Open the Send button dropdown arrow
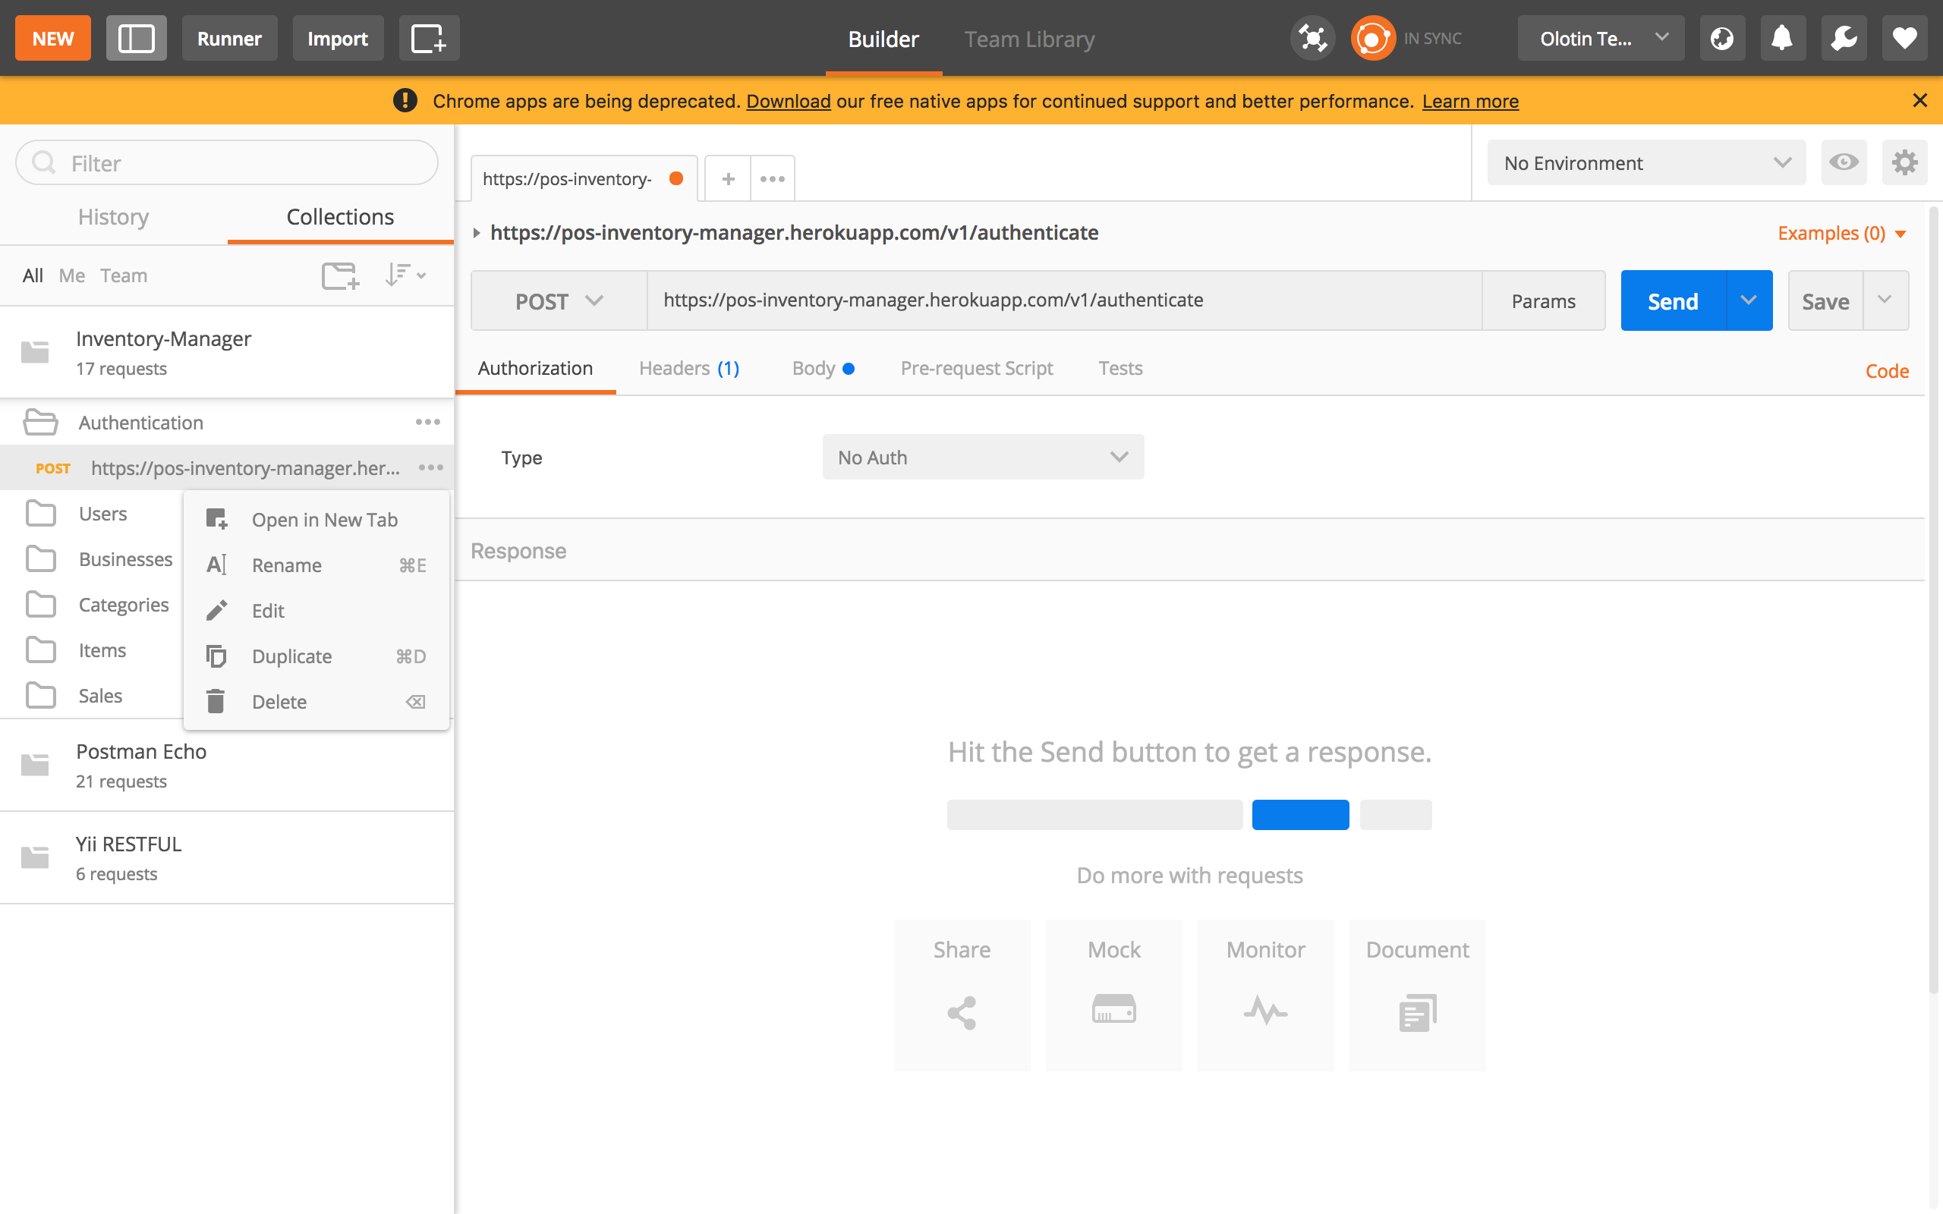The height and width of the screenshot is (1214, 1943). click(1749, 300)
